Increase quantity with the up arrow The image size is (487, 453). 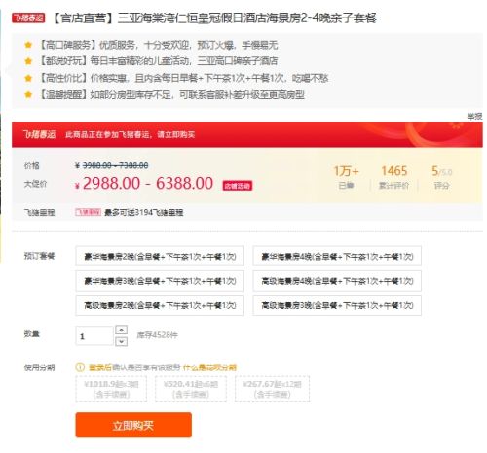click(x=121, y=330)
